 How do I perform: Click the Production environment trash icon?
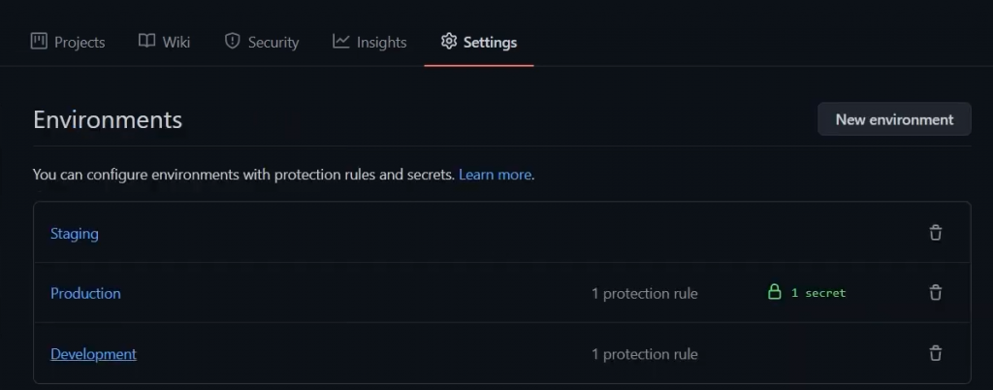coord(935,293)
